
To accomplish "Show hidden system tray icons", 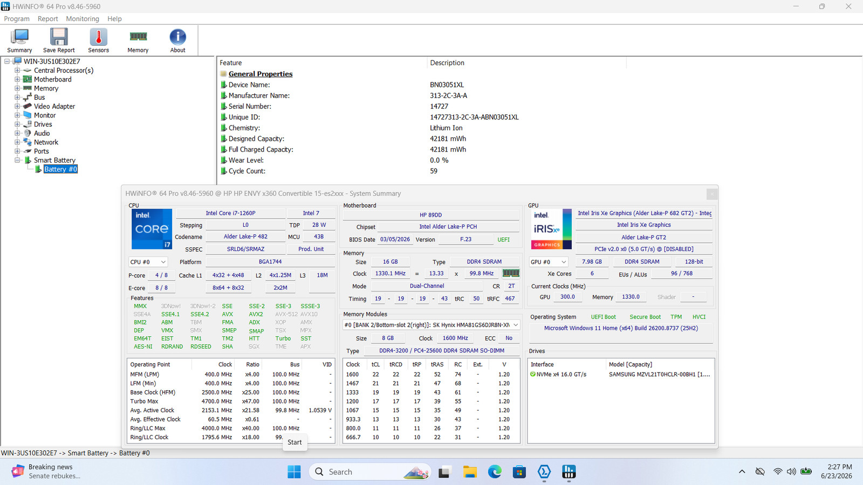I will [x=742, y=472].
